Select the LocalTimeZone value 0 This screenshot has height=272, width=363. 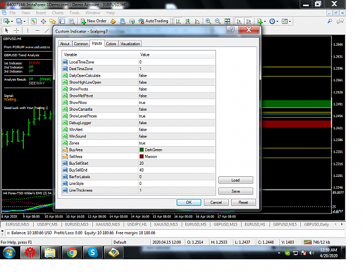[x=177, y=62]
